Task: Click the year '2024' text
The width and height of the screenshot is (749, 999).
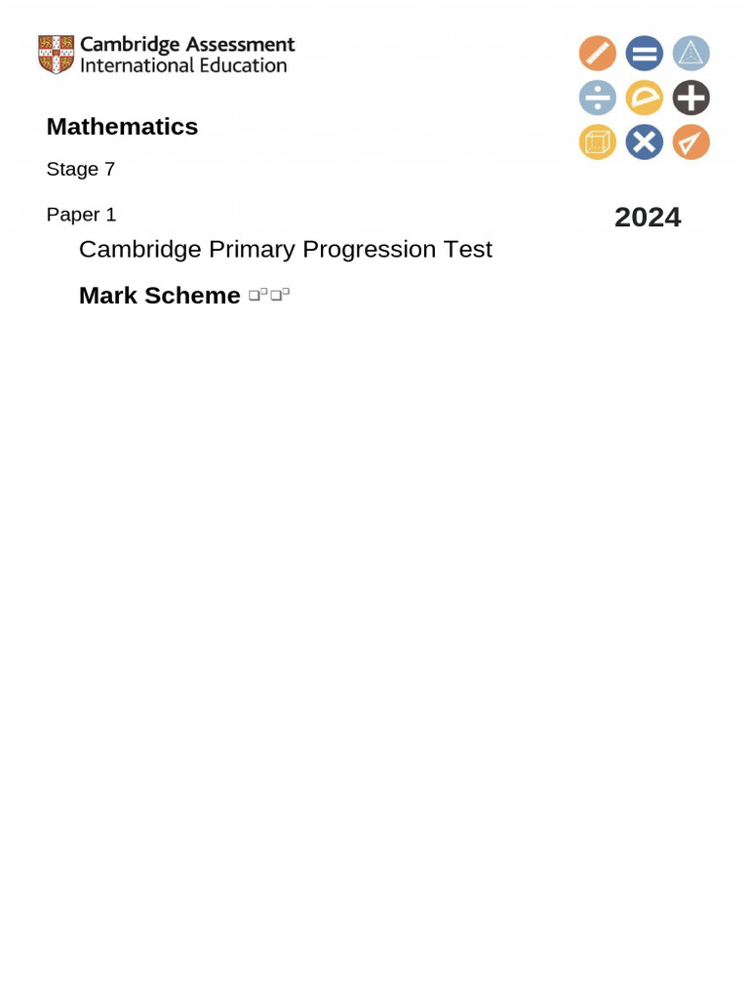Action: tap(648, 218)
